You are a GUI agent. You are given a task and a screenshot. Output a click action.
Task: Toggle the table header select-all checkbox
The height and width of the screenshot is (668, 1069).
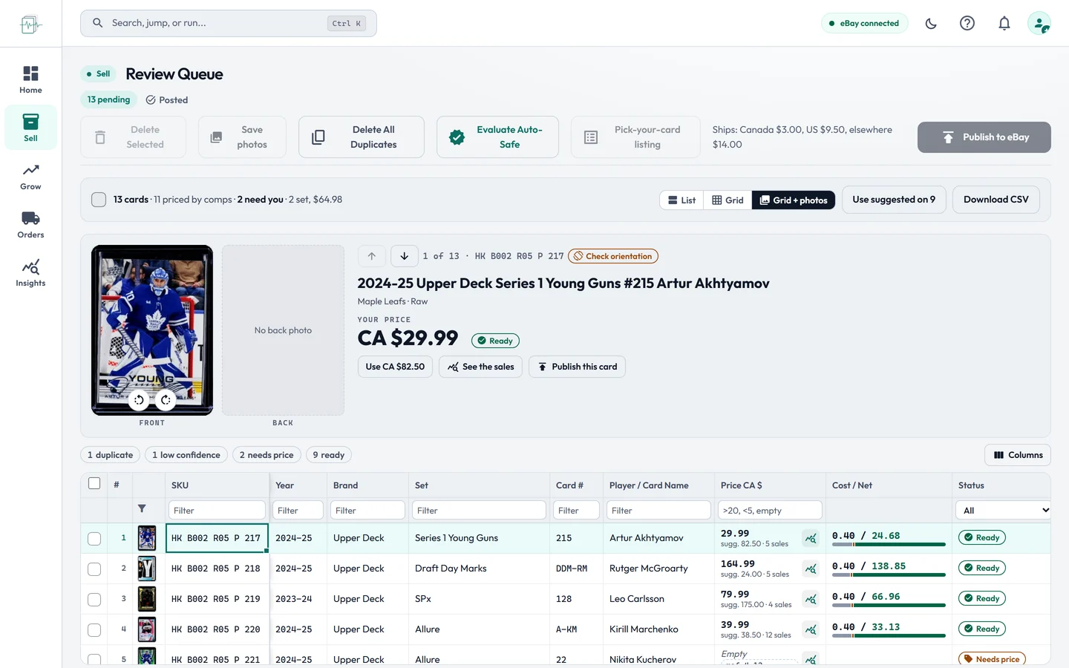point(94,484)
